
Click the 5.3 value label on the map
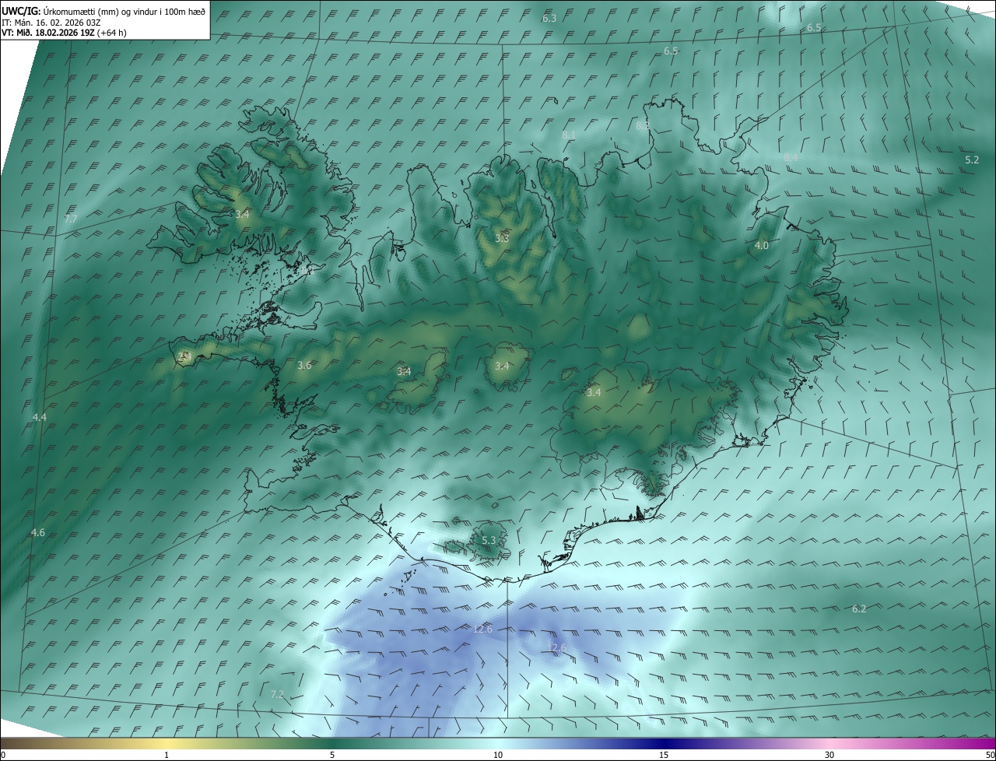tap(489, 540)
